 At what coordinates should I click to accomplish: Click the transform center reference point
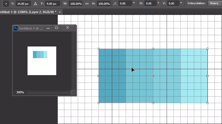(153, 76)
